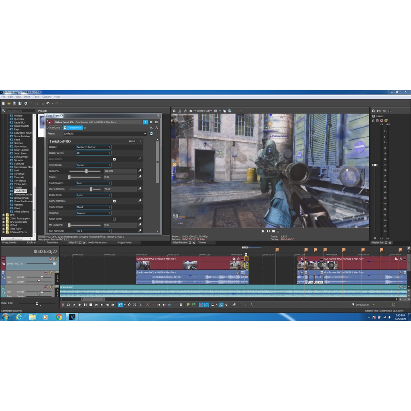The image size is (411, 411).
Task: Open the Tools menu
Action: pyautogui.click(x=36, y=97)
